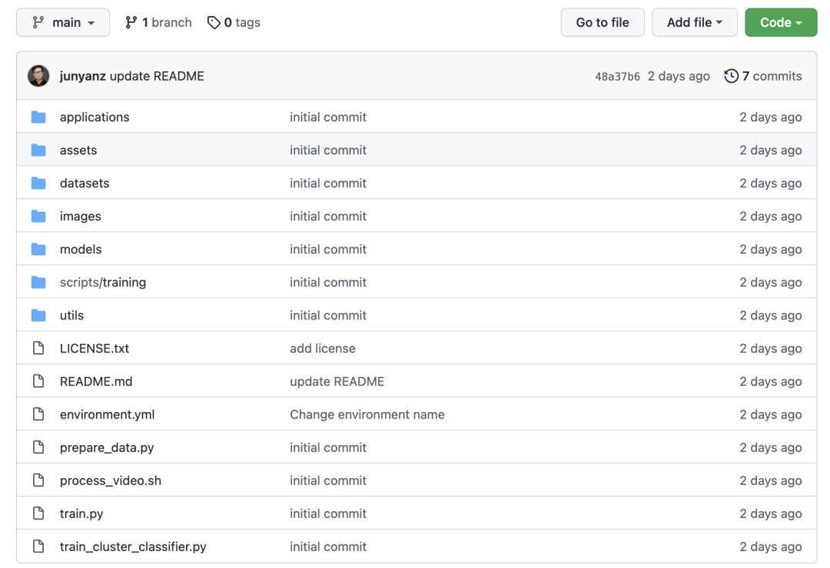Open the update README commit message
The image size is (830, 568).
157,76
